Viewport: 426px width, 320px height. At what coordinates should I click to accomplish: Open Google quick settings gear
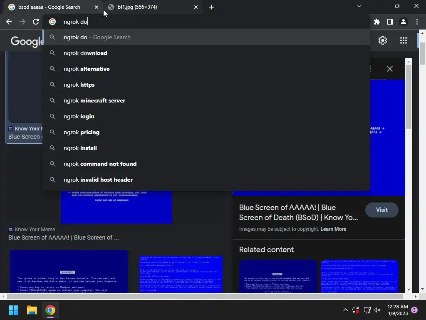click(x=383, y=40)
